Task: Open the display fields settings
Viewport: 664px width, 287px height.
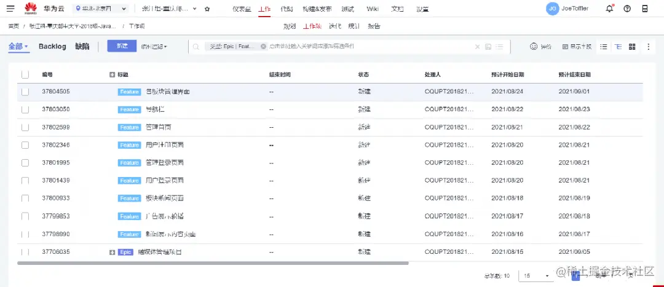Action: [577, 47]
